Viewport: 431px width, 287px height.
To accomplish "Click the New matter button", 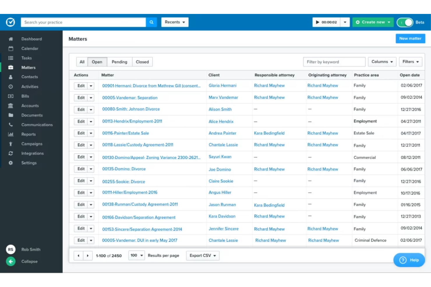I will click(410, 38).
